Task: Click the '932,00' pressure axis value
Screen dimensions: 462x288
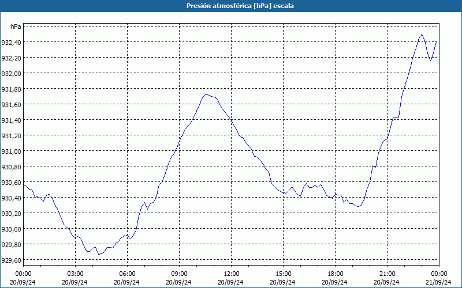Action: 11,74
